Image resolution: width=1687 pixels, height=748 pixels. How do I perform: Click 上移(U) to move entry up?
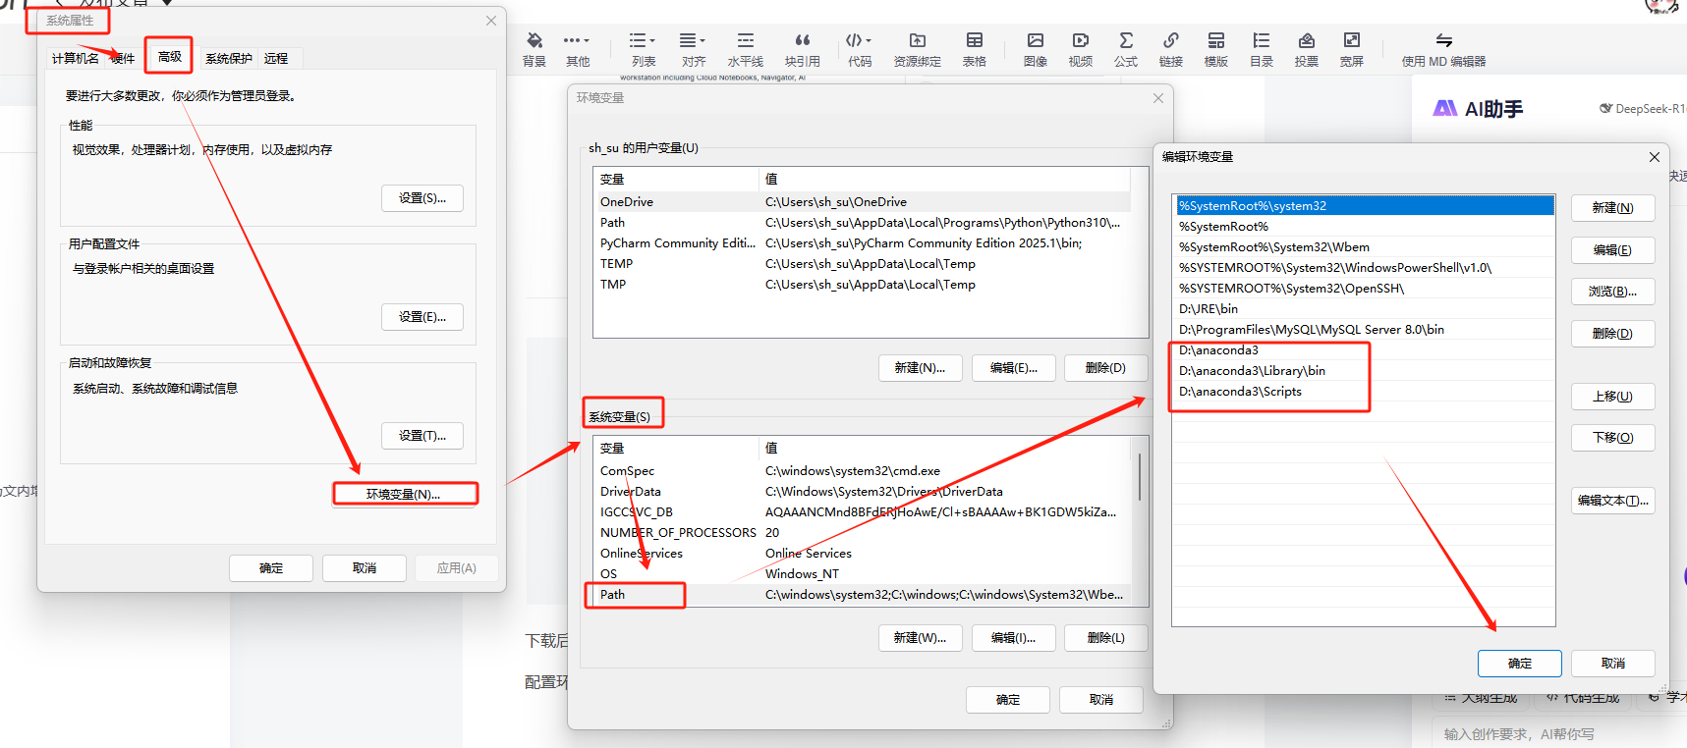coord(1612,397)
